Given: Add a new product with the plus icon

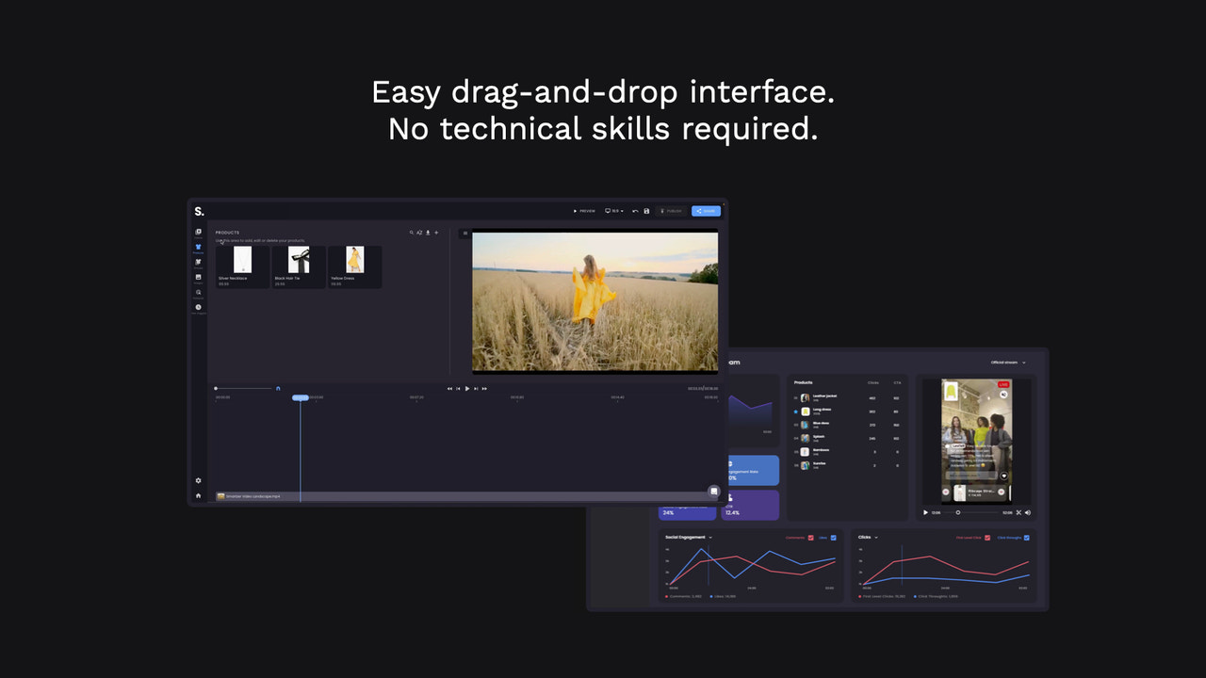Looking at the screenshot, I should 436,233.
